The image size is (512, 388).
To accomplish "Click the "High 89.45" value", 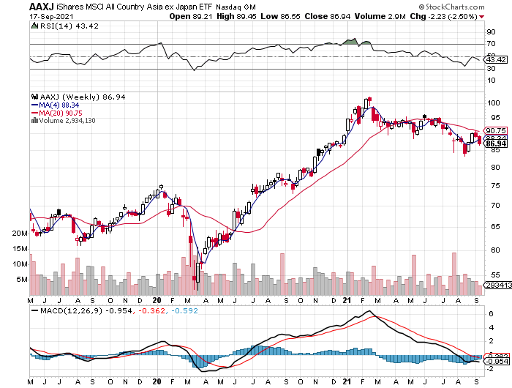I will point(236,16).
